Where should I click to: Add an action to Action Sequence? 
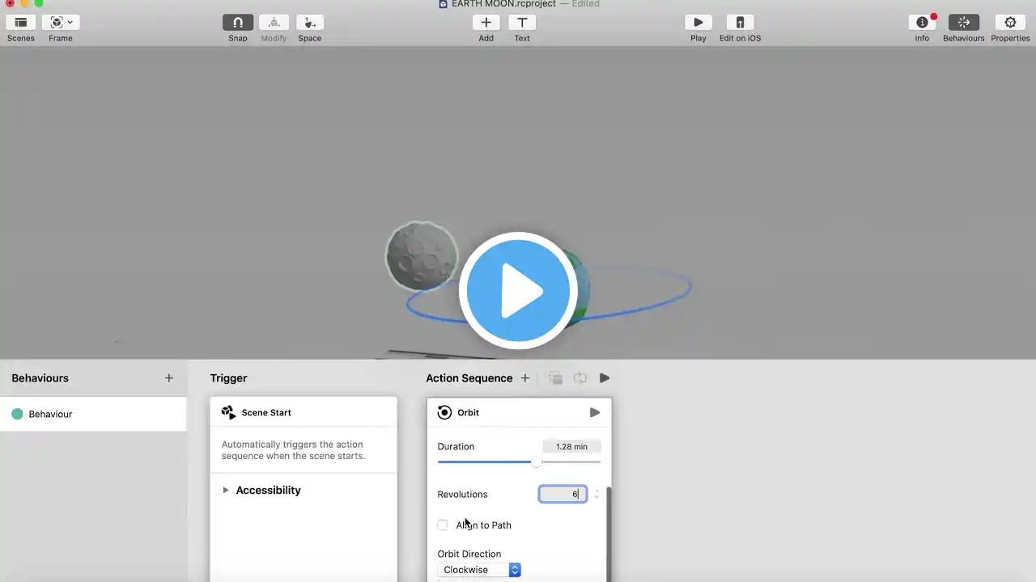[524, 377]
